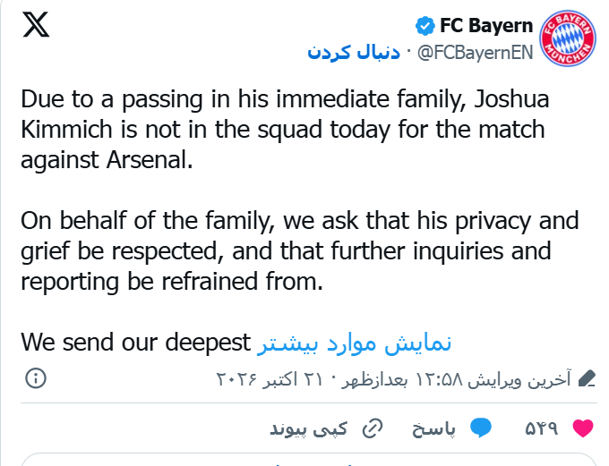Open the last edited timestamp link
Screen dimensions: 609x466
pos(393,379)
